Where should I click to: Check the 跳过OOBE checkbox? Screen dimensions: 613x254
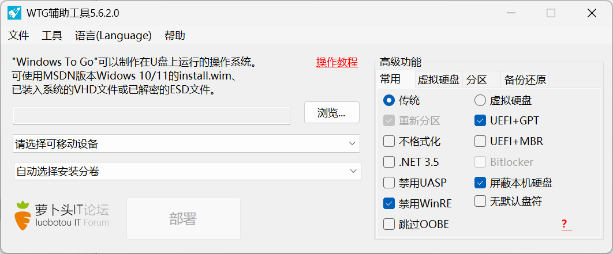click(x=389, y=225)
